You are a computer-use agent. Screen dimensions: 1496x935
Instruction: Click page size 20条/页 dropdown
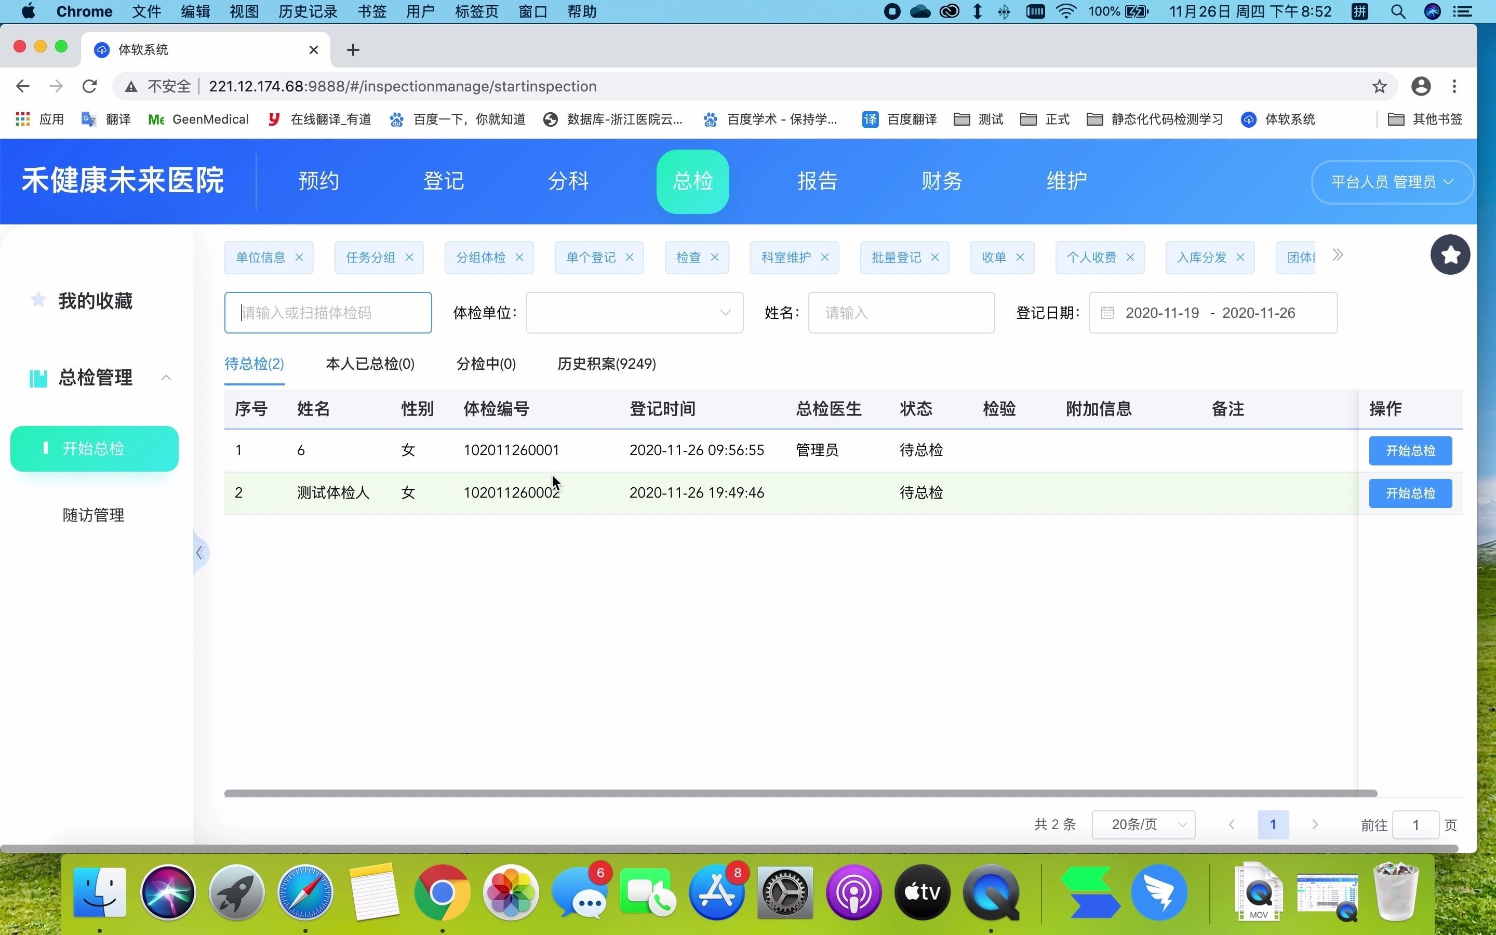[x=1146, y=824]
